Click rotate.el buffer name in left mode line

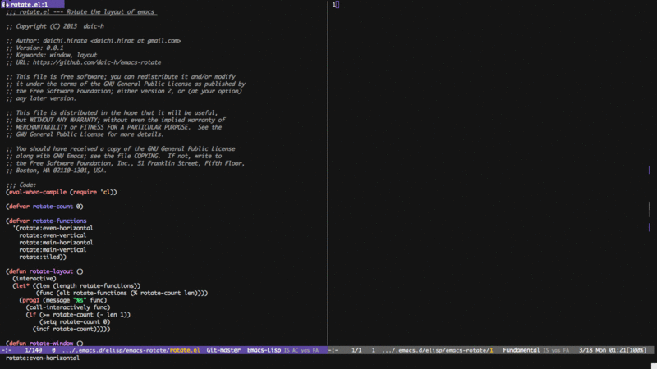pyautogui.click(x=185, y=350)
